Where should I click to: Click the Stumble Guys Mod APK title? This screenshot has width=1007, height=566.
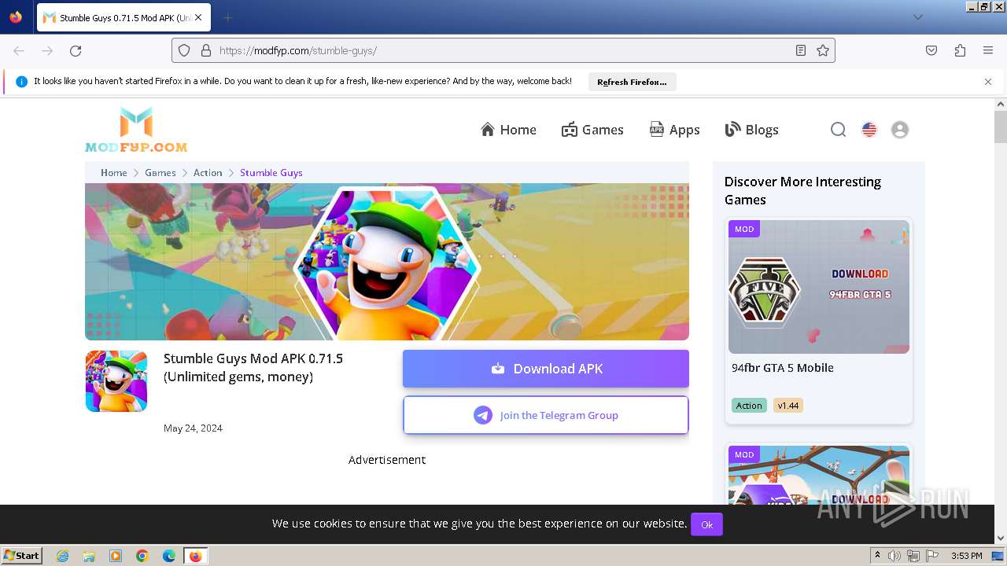coord(253,368)
